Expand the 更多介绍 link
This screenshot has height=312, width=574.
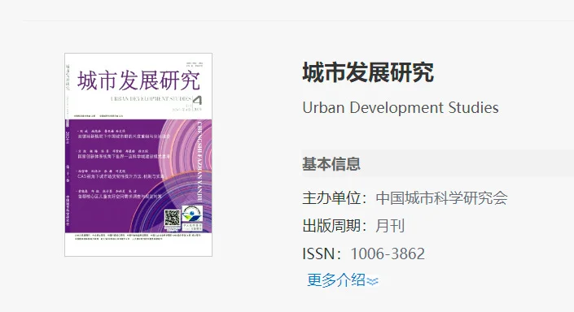[x=343, y=280]
